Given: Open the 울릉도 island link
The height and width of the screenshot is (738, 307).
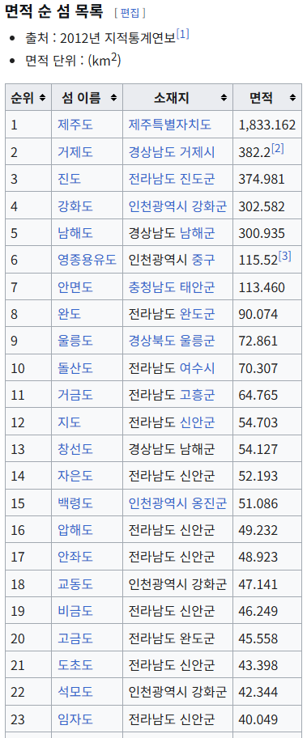Looking at the screenshot, I should 75,341.
